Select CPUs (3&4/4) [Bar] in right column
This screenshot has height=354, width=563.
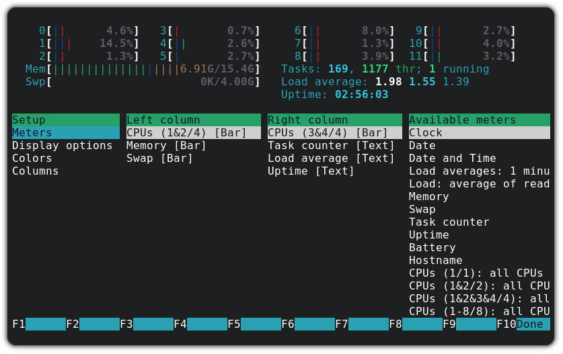tap(328, 133)
